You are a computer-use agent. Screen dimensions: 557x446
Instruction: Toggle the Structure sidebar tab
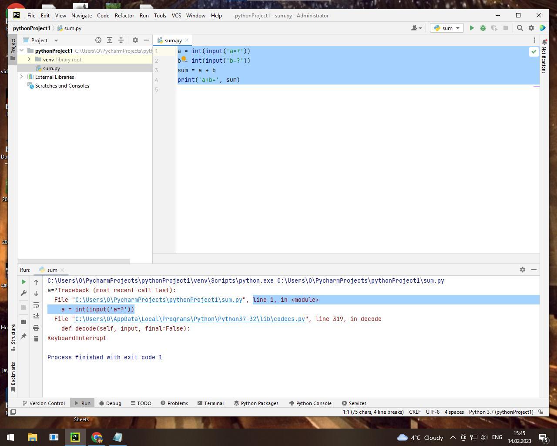(13, 338)
